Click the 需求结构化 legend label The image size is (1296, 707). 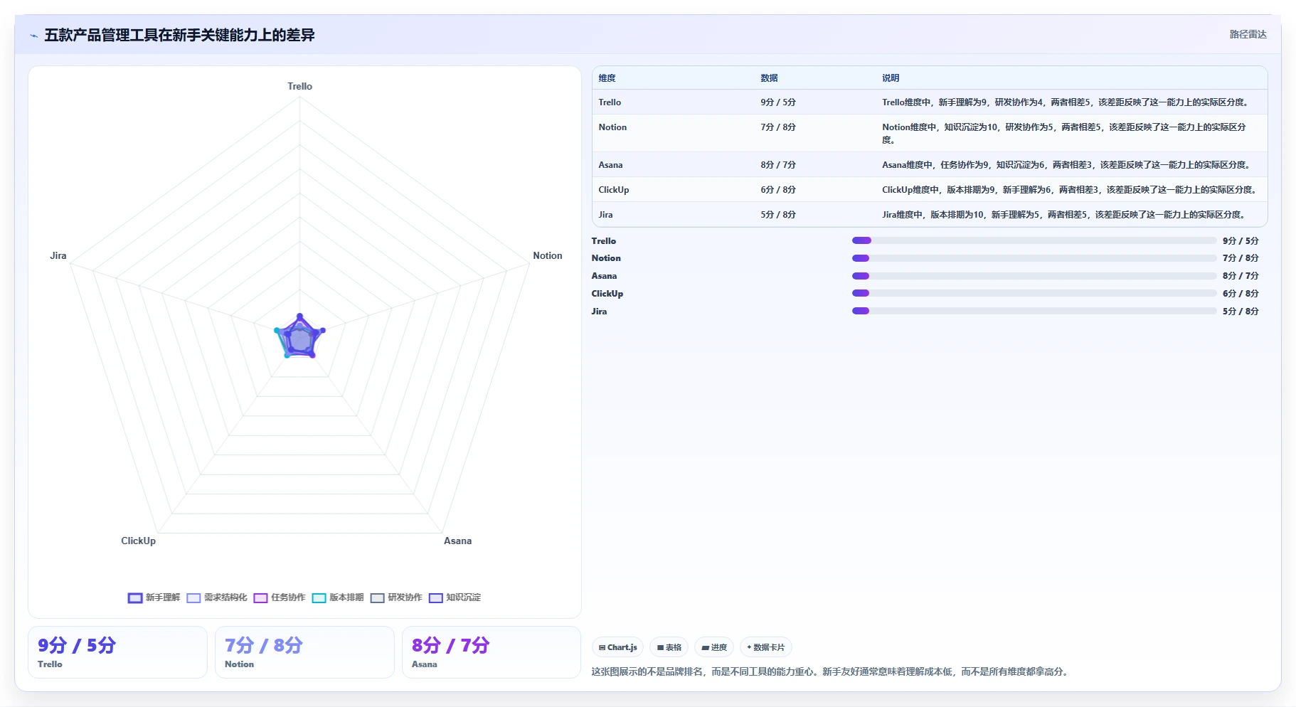[225, 598]
